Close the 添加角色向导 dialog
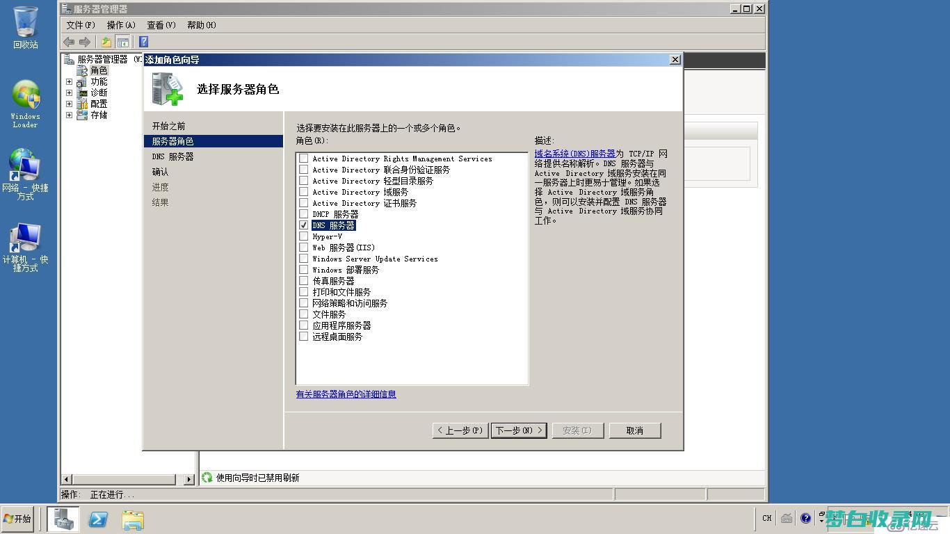Viewport: 950px width, 534px height. click(x=675, y=60)
